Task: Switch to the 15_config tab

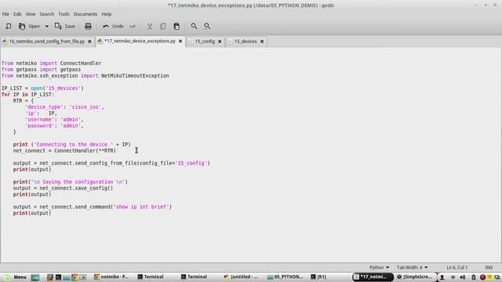Action: 205,42
